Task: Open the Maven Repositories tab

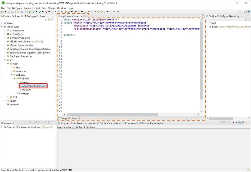Action: (x=151, y=123)
